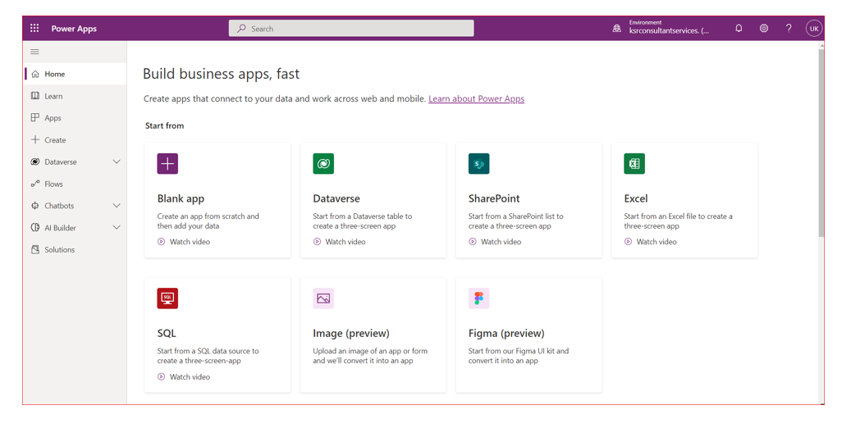Click the Flows icon in sidebar
Image resolution: width=851 pixels, height=428 pixels.
[35, 184]
